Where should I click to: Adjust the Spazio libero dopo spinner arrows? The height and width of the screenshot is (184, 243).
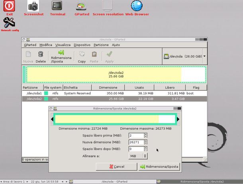tap(146, 149)
